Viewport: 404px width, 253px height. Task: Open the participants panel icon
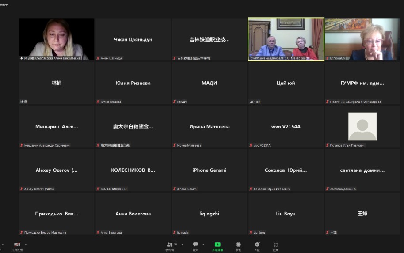tap(170, 245)
